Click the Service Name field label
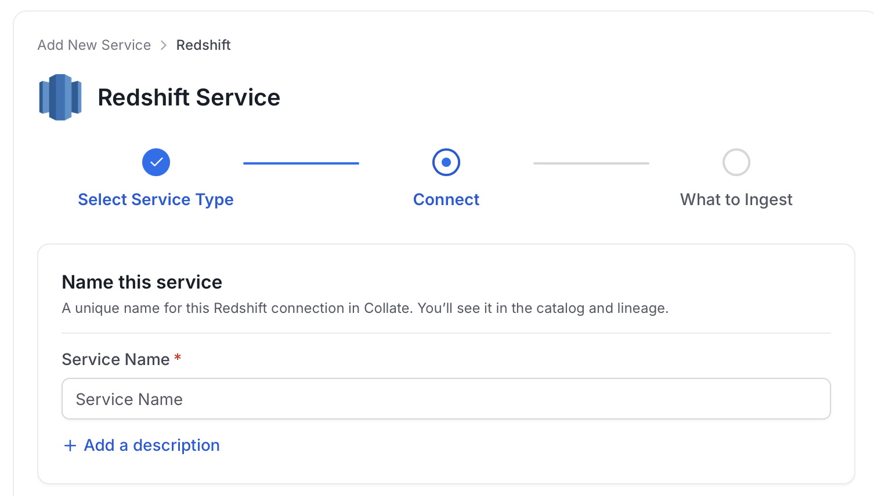 tap(116, 359)
